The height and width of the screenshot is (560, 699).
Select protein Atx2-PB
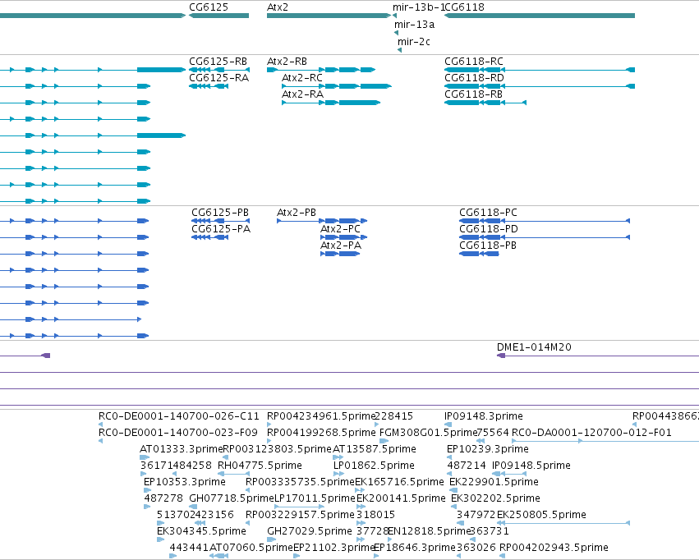pyautogui.click(x=322, y=221)
